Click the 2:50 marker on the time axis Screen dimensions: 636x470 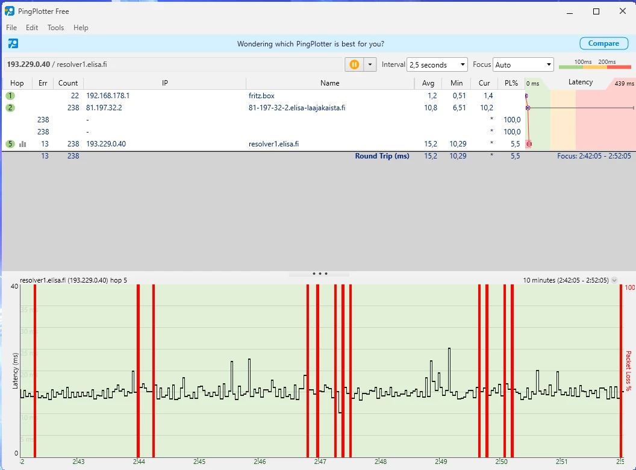[501, 462]
